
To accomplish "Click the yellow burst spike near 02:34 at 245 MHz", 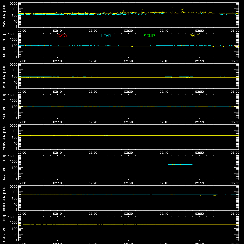I will click(x=142, y=11).
